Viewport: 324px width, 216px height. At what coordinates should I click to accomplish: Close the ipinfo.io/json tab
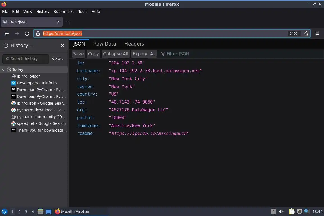[58, 22]
